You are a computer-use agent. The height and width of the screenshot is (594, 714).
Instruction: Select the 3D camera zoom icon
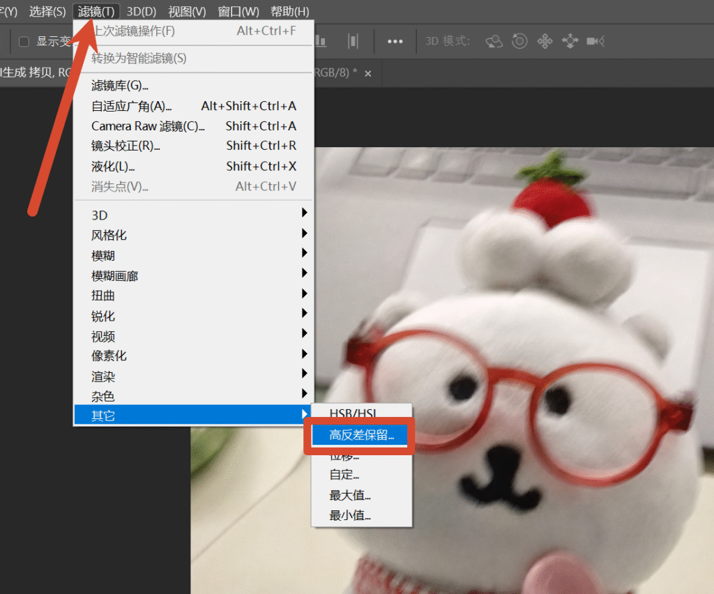[x=595, y=41]
